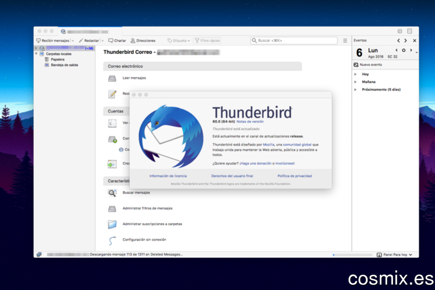Screen dimensions: 435x290
Task: Click the green-arrow import icon under Cuentas
Action: click(x=112, y=164)
